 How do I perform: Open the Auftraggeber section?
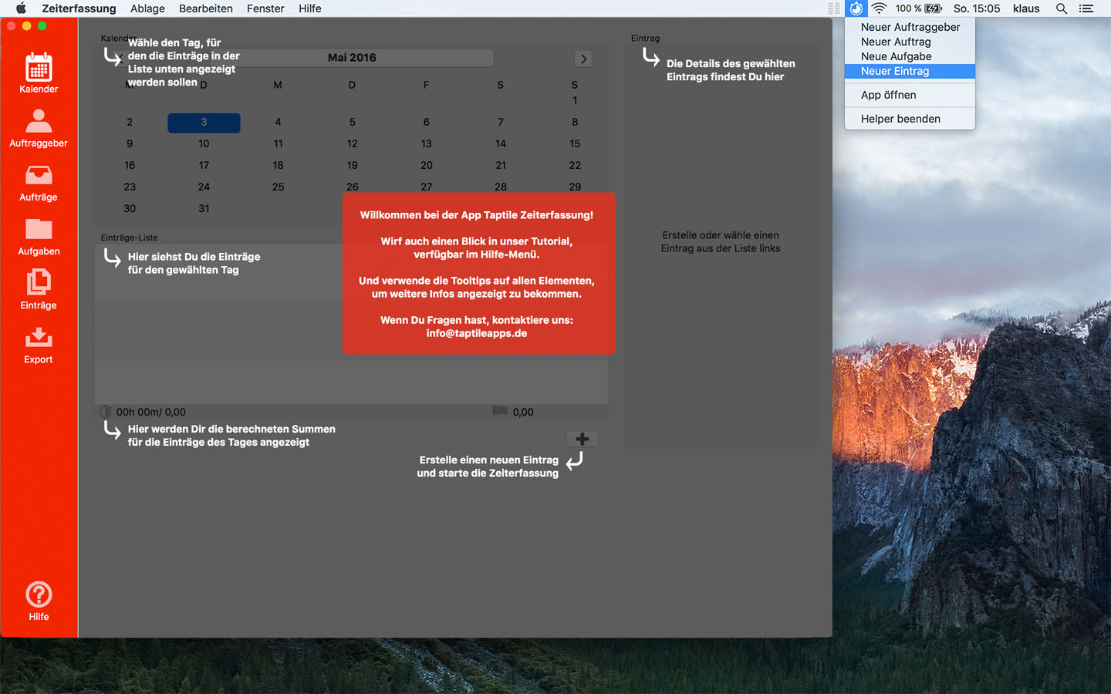[x=39, y=128]
